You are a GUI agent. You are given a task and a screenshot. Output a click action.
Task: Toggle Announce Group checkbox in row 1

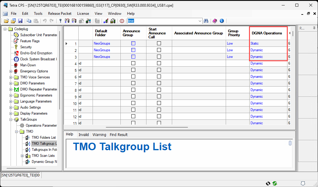(x=133, y=43)
